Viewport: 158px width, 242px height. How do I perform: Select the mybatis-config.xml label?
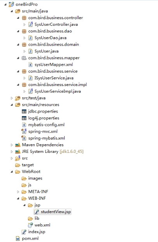[46, 125]
